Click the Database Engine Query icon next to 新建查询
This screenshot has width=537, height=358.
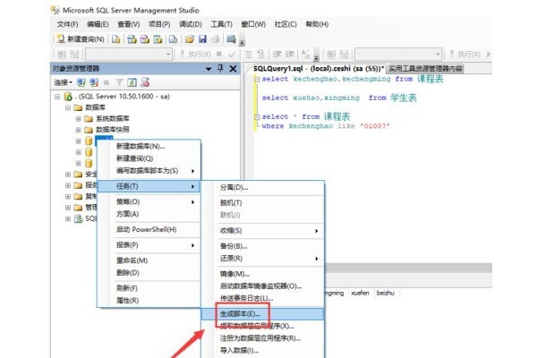coord(116,39)
